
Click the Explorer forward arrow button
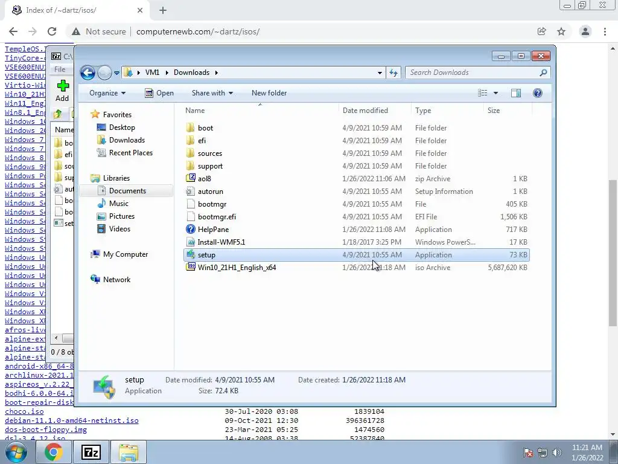click(x=104, y=72)
